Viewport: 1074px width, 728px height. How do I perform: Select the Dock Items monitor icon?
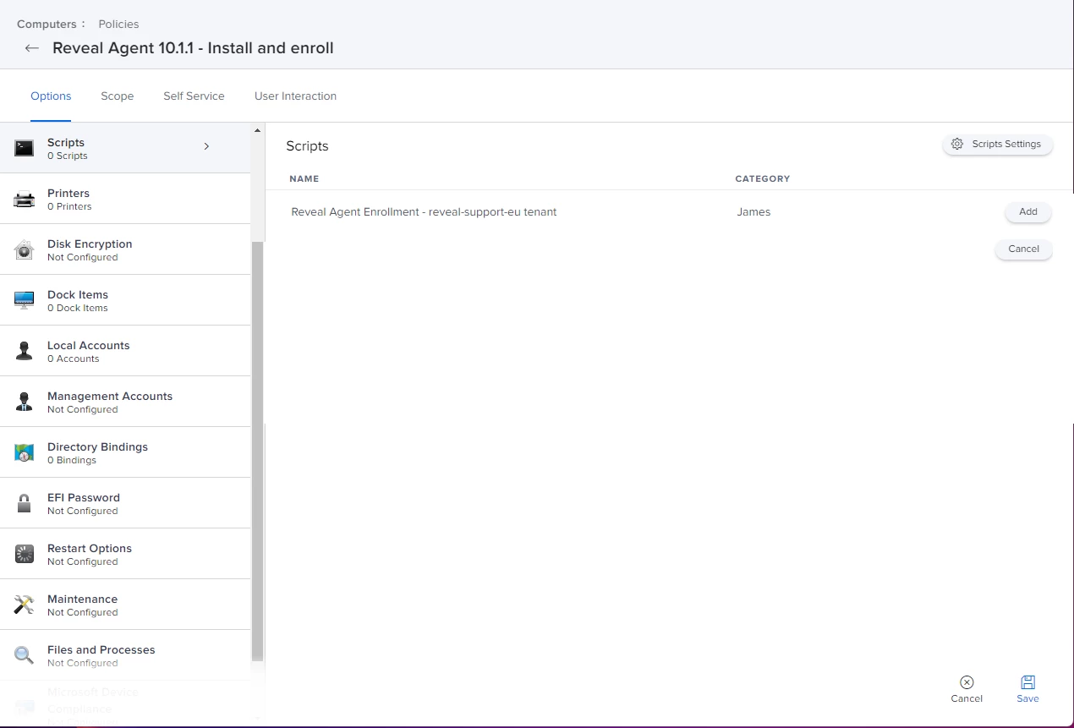point(25,301)
